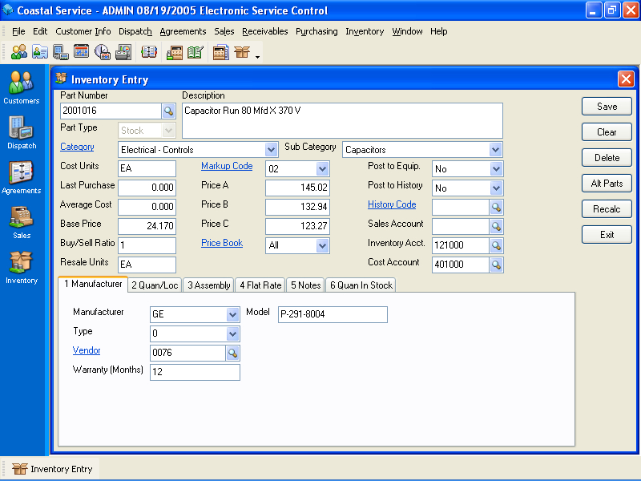The height and width of the screenshot is (481, 641).
Task: Click the time clock machine toolbar icon
Action: [123, 52]
